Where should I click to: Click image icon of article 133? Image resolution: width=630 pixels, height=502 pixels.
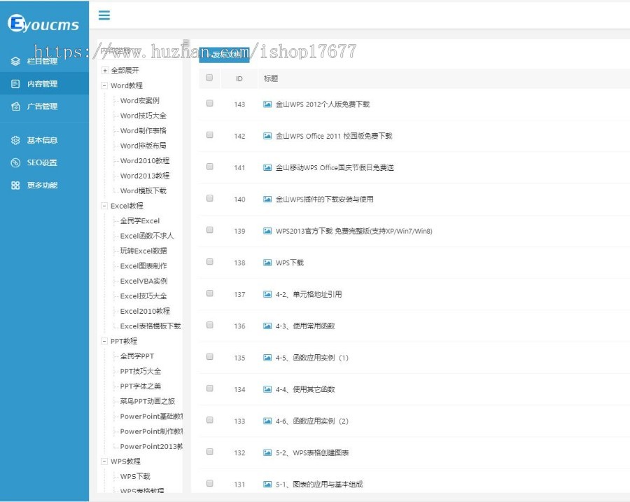[267, 421]
